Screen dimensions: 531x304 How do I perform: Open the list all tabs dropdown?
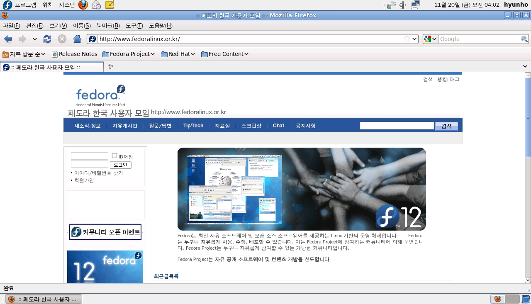click(525, 66)
